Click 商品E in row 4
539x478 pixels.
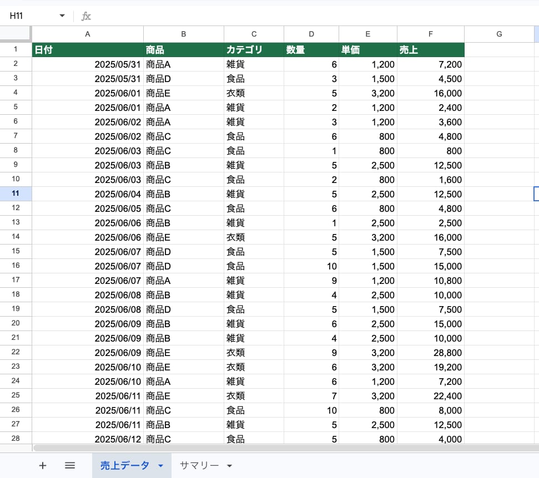pyautogui.click(x=184, y=93)
